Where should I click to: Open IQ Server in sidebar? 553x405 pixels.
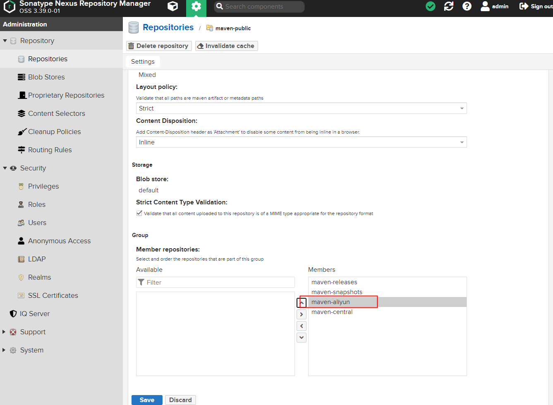61,314
